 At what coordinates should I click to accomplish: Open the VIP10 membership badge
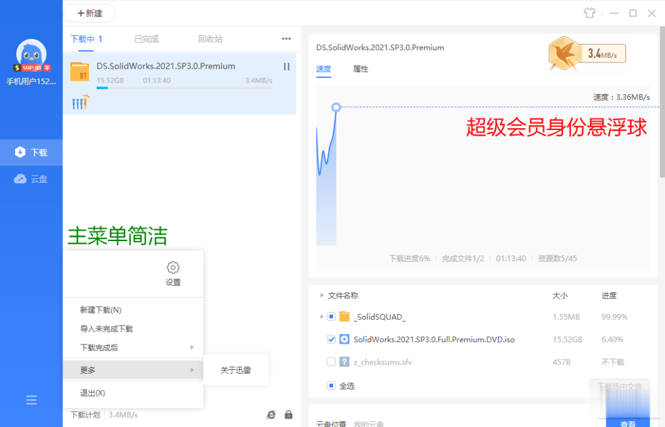(32, 68)
